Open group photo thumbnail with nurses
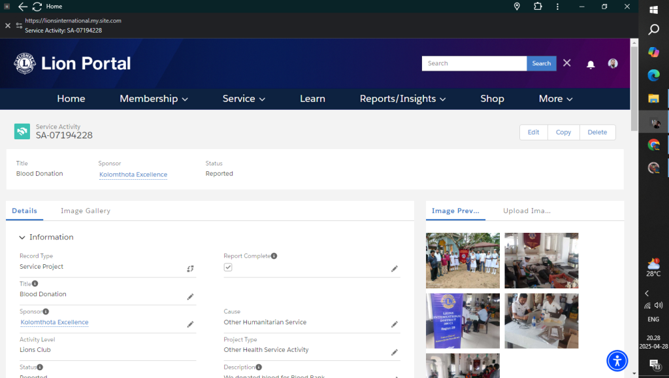669x378 pixels. click(x=463, y=260)
